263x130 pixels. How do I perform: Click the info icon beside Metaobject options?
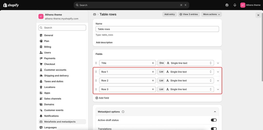pyautogui.click(x=123, y=112)
